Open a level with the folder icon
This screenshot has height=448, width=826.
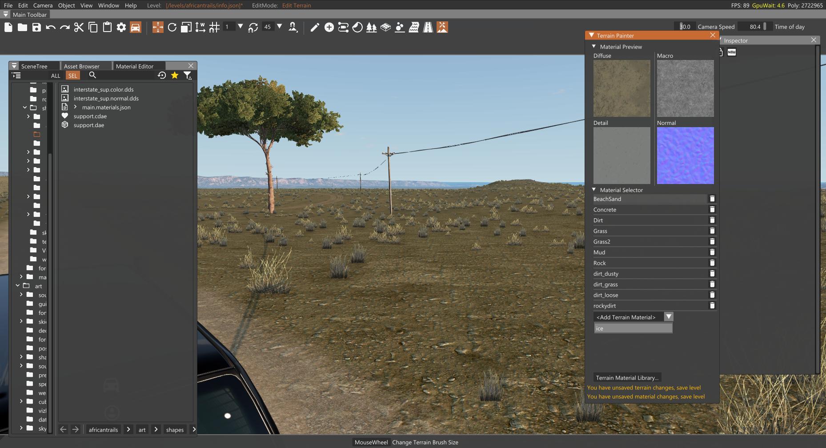coord(22,27)
